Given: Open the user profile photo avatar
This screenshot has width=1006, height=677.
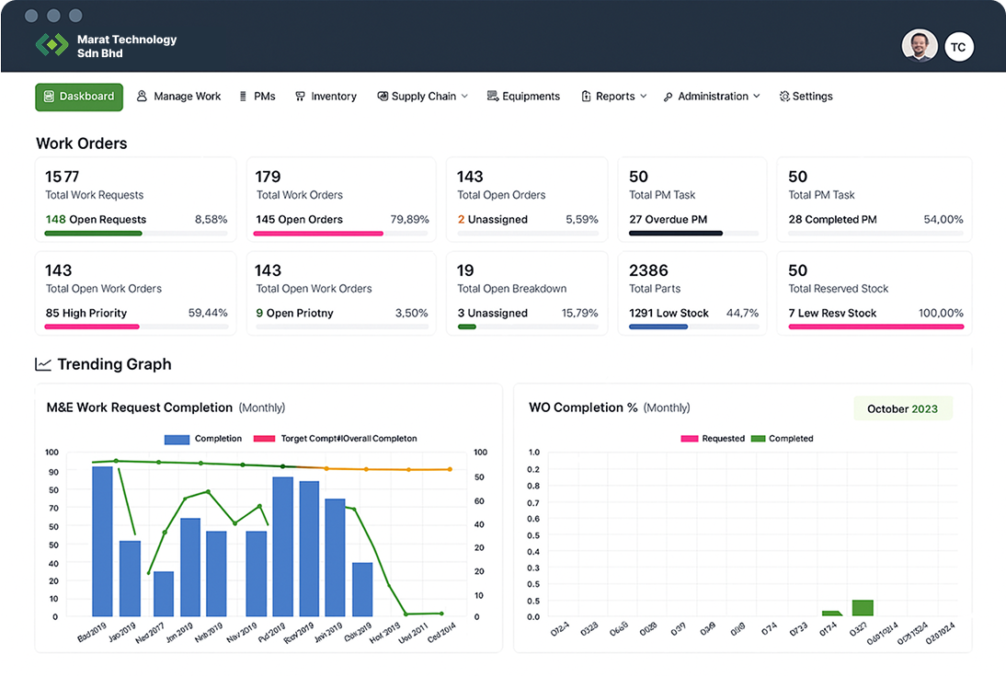Looking at the screenshot, I should pyautogui.click(x=920, y=46).
